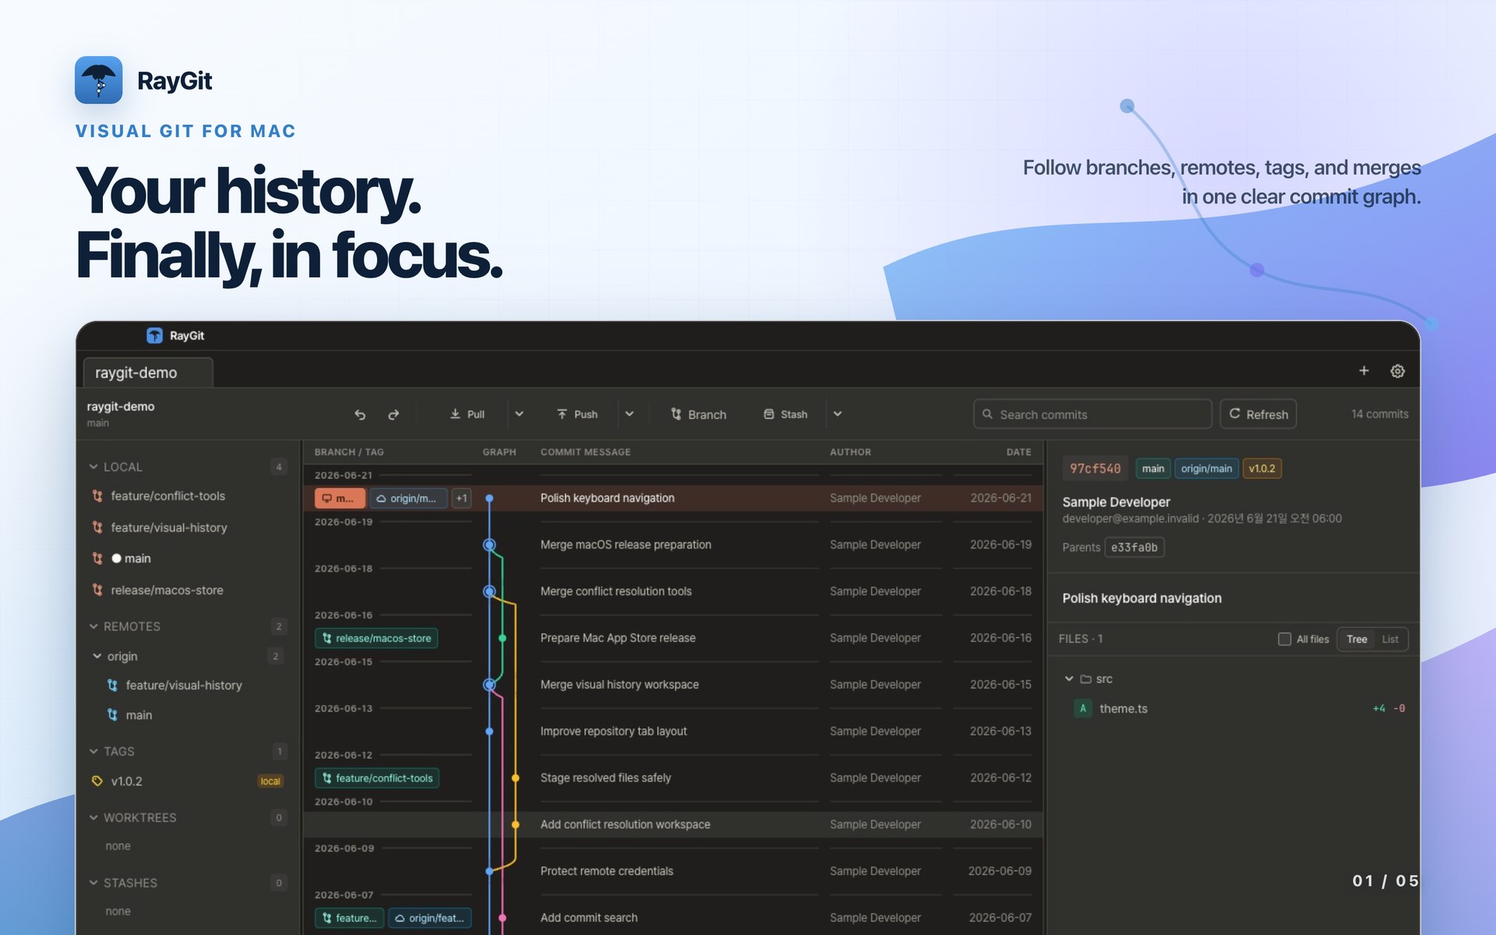Click magnifier icon in Search commits
Viewport: 1496px width, 935px height.
[x=987, y=414]
